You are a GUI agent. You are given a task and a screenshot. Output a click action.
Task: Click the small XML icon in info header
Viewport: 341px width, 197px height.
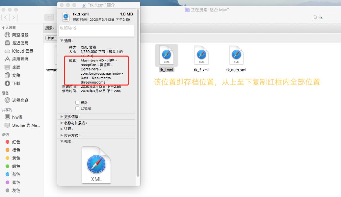click(65, 17)
